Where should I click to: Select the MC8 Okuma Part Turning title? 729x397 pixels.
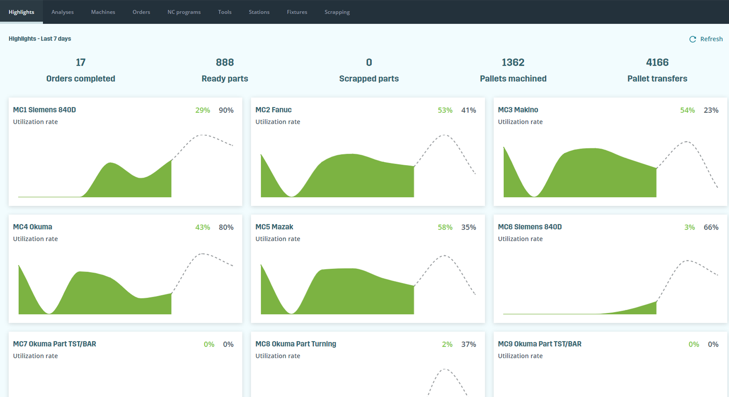tap(296, 344)
